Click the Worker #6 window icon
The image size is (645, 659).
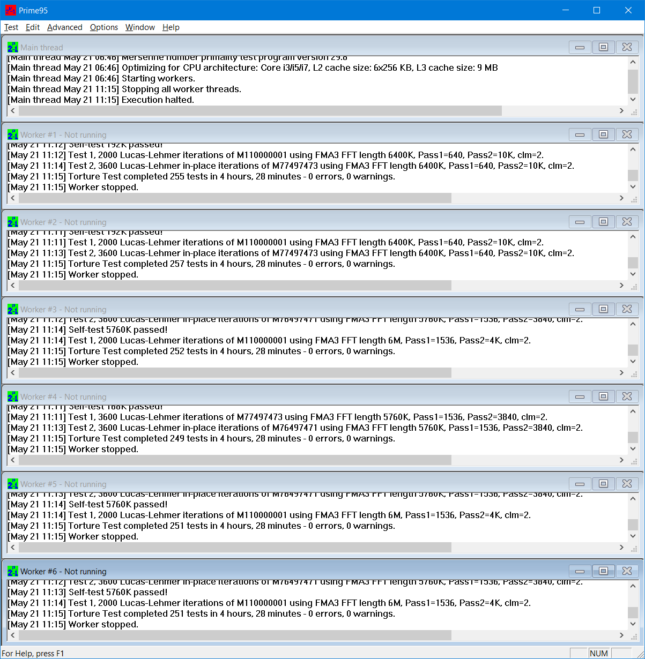pos(13,571)
